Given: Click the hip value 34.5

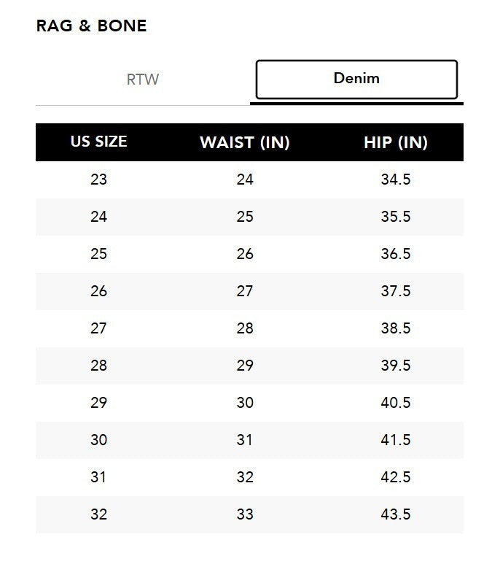Looking at the screenshot, I should 396,179.
